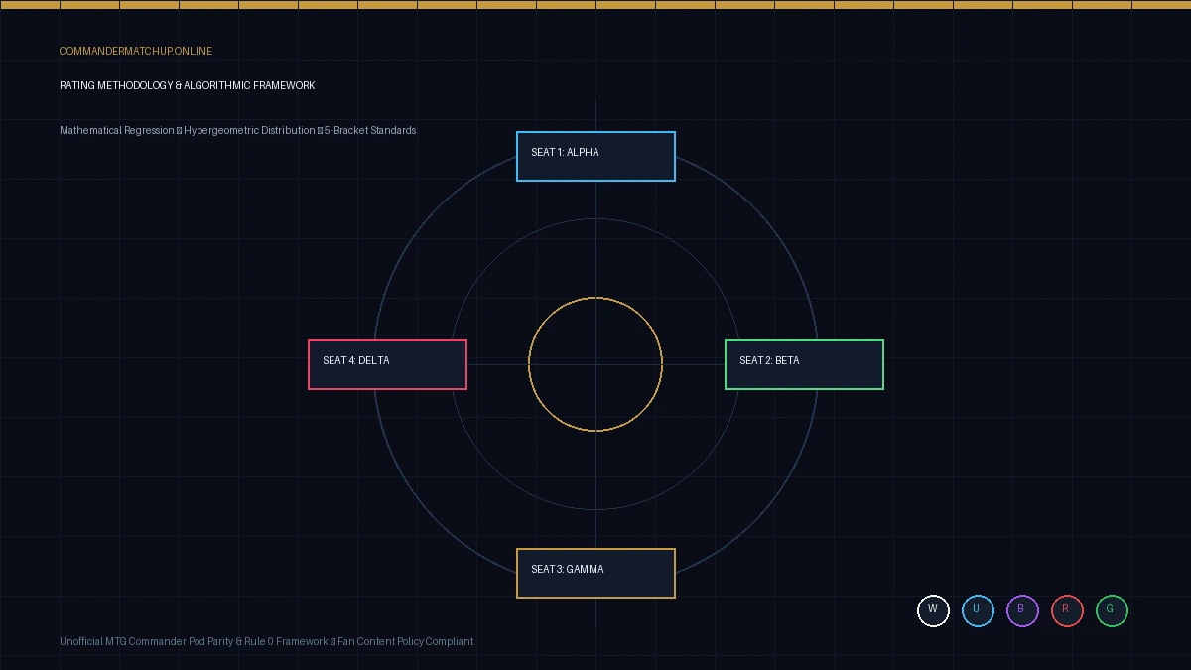Click the Mathematical Regression subtitle text
1191x670 pixels.
[238, 130]
